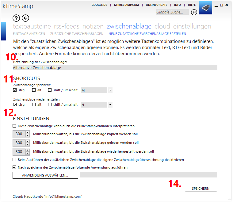Uncheck Nach speichern Anwendung ausführen
The image size is (233, 202).
click(14, 167)
